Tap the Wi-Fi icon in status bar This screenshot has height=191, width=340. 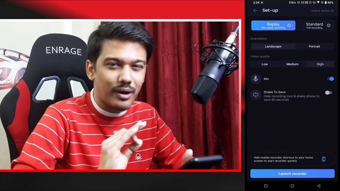pos(318,2)
